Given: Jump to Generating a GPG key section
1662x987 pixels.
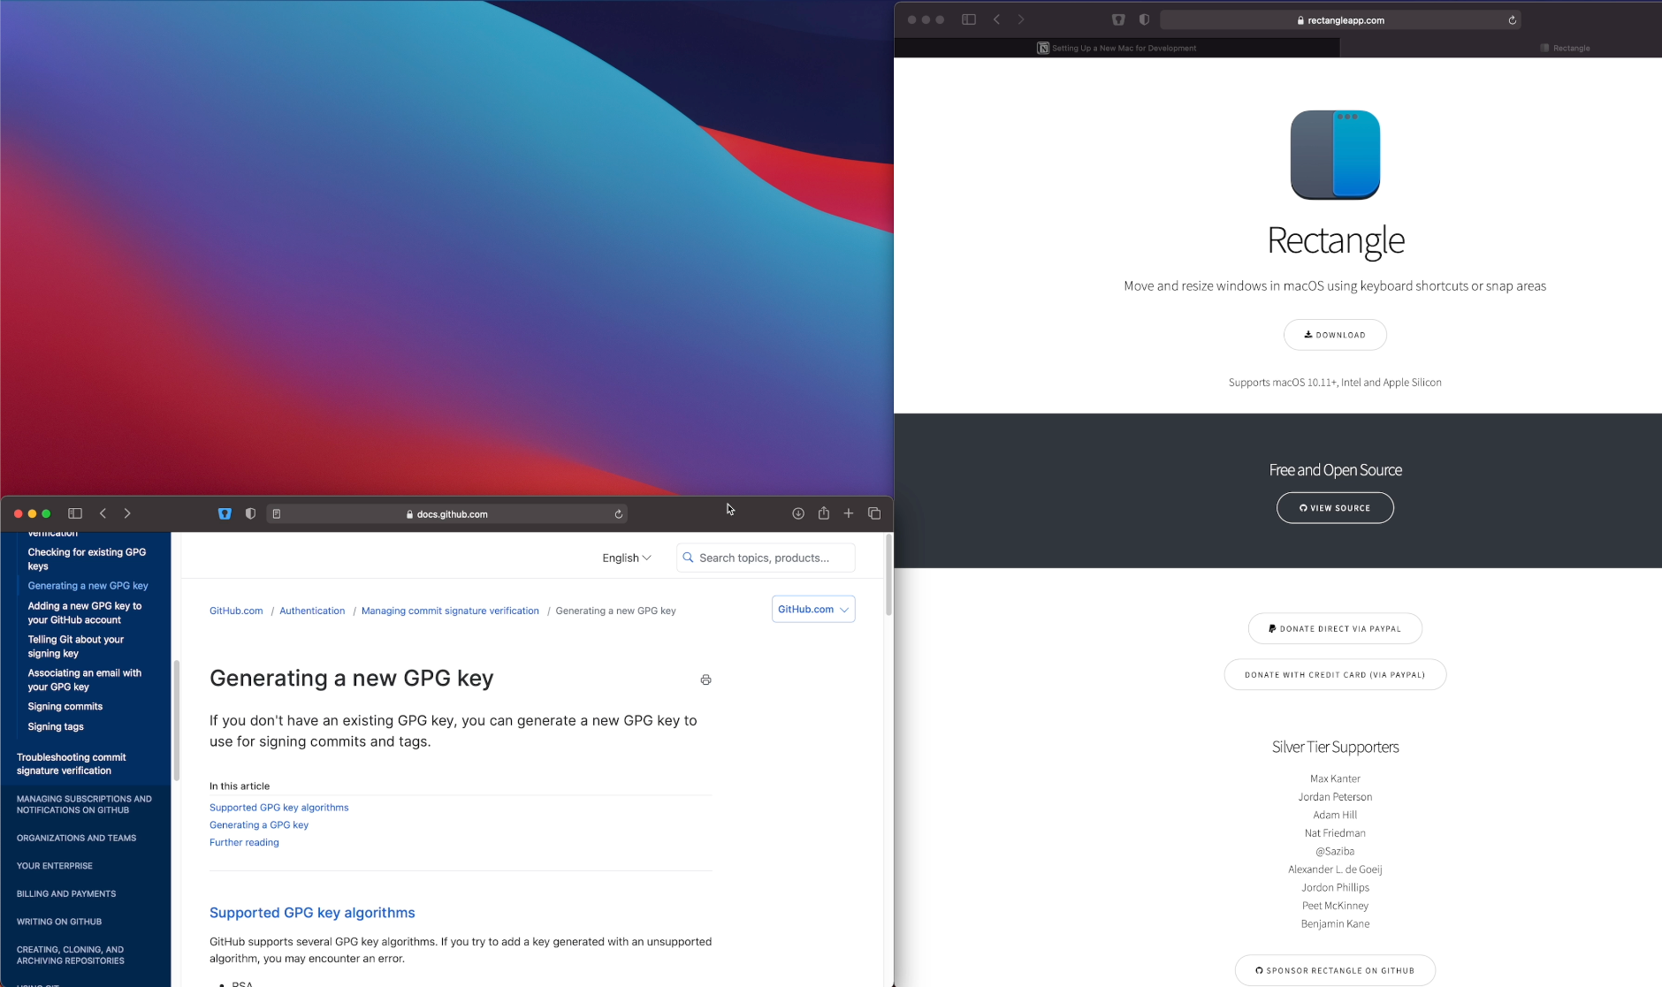Looking at the screenshot, I should [259, 825].
